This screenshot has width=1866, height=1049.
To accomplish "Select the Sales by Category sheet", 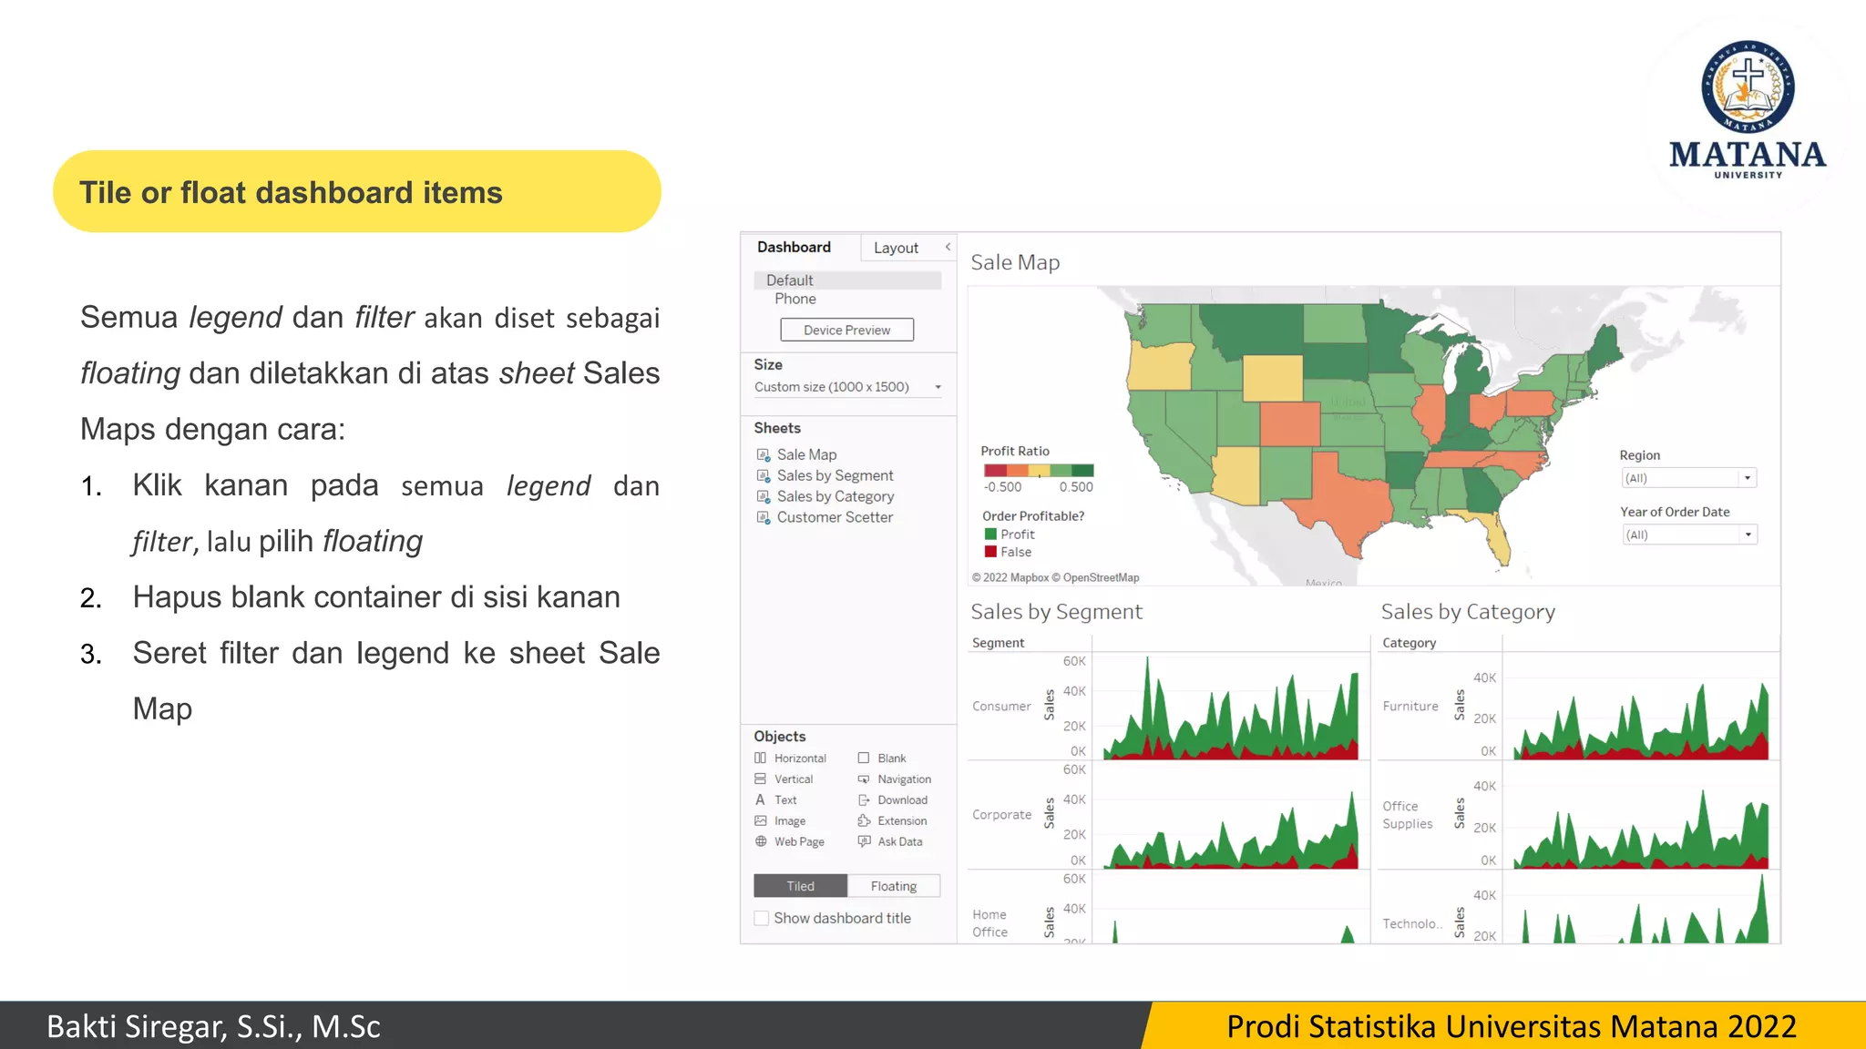I will point(835,496).
